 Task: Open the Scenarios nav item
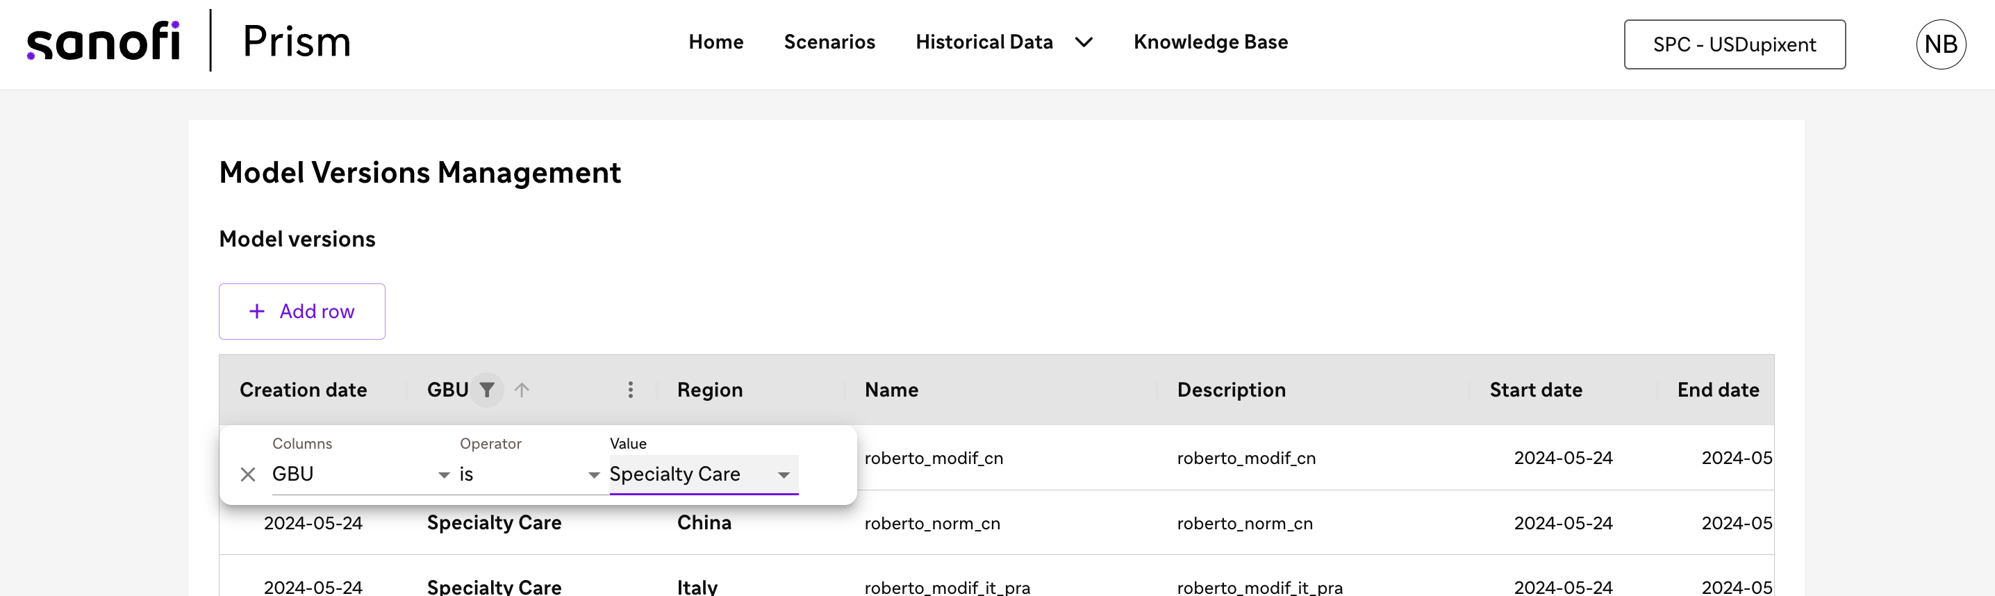[x=829, y=42]
